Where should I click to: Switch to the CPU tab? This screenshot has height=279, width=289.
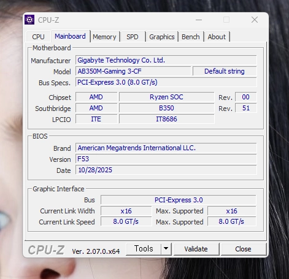[38, 37]
